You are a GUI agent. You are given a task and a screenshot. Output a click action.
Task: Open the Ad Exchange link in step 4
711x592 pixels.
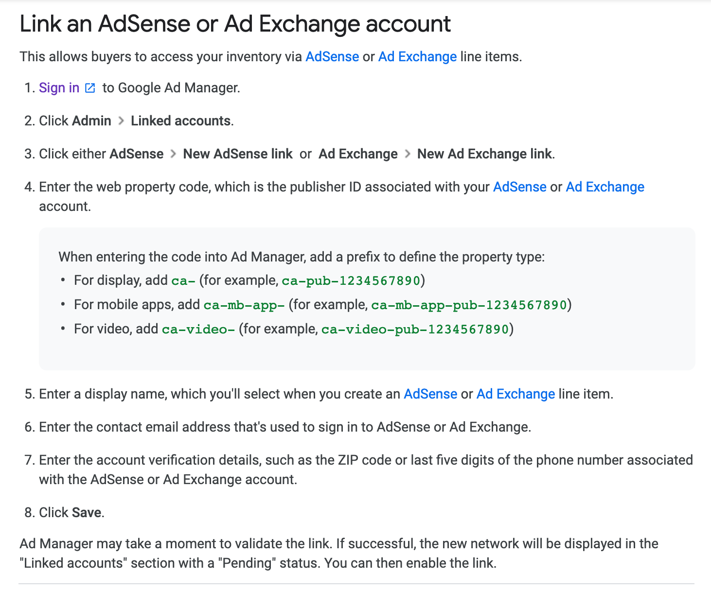(605, 187)
